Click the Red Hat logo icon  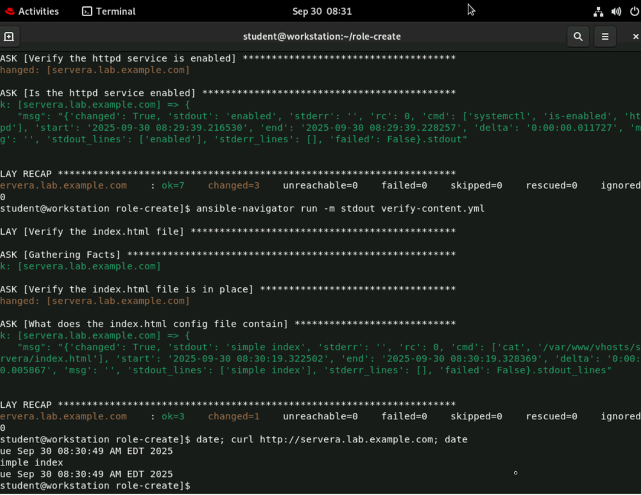pyautogui.click(x=9, y=12)
